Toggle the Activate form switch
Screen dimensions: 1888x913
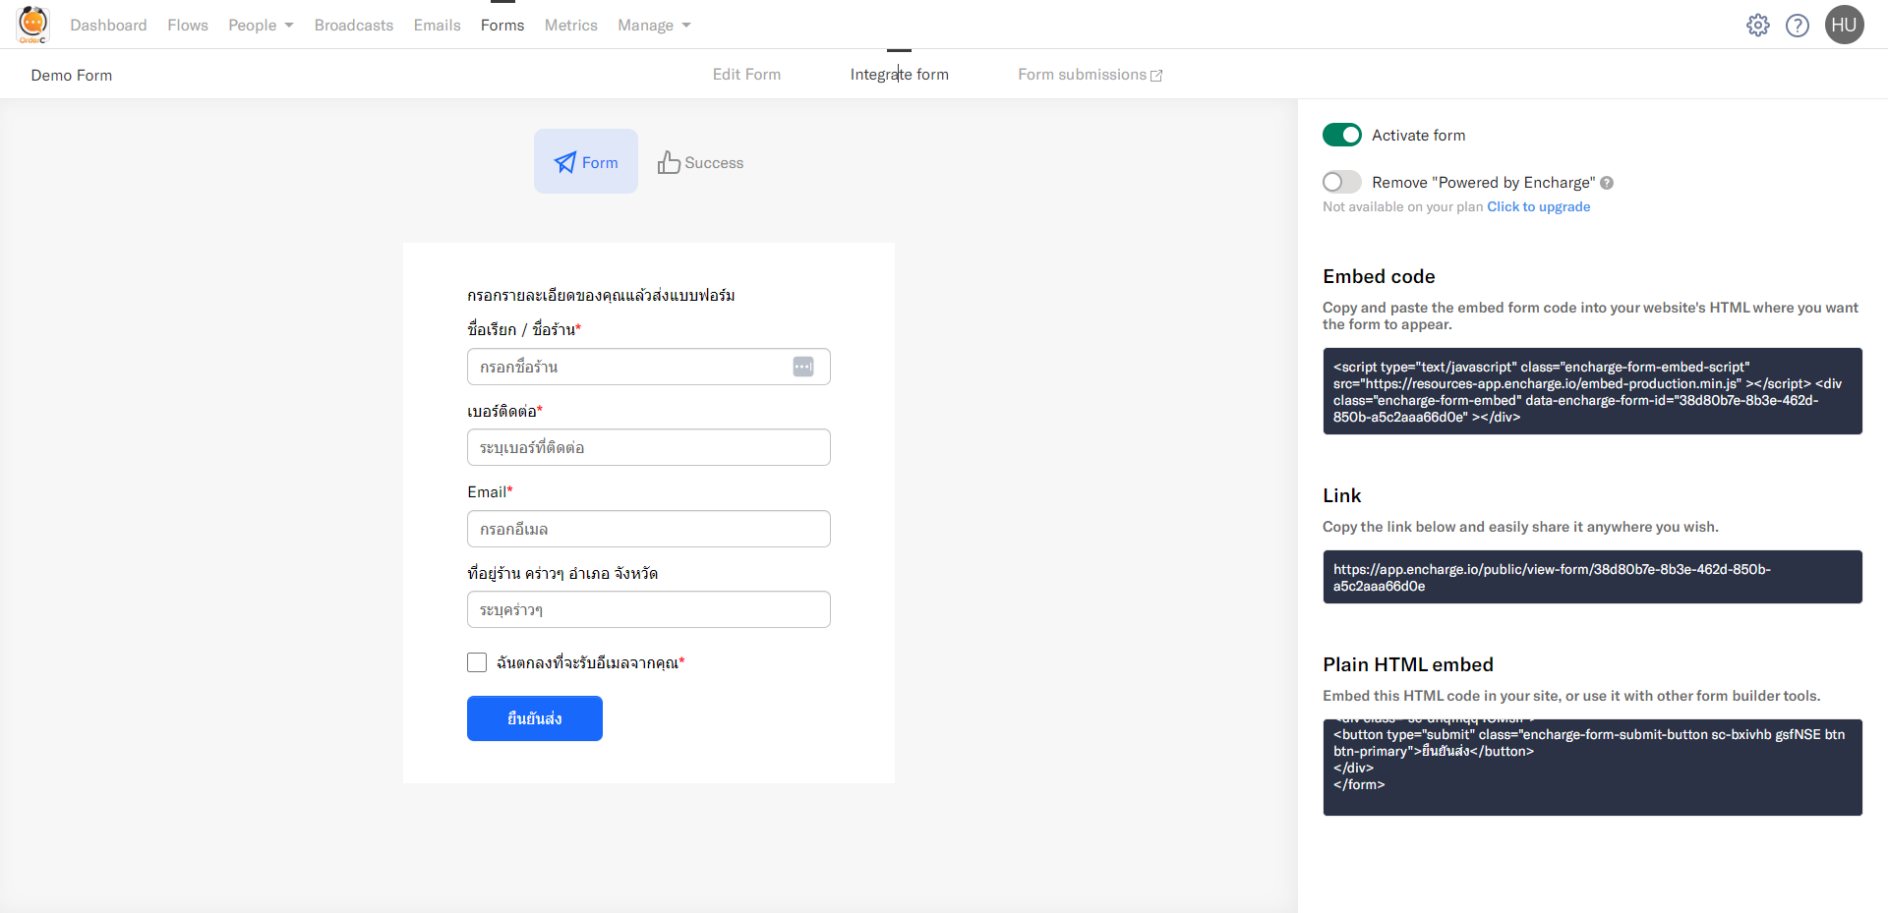click(x=1342, y=135)
